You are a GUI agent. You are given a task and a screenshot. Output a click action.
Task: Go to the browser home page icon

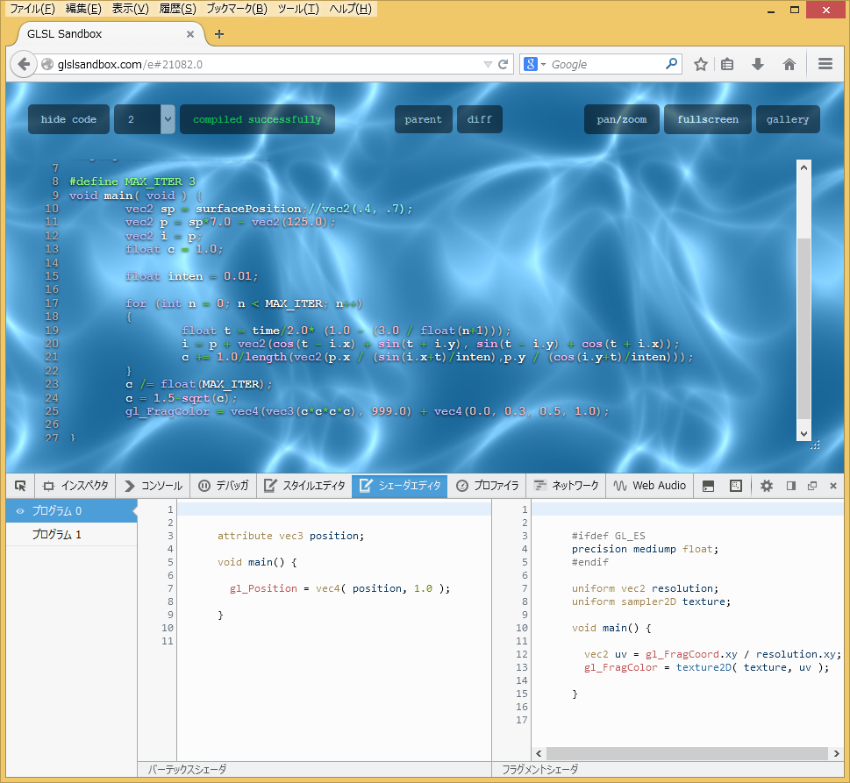(x=789, y=64)
